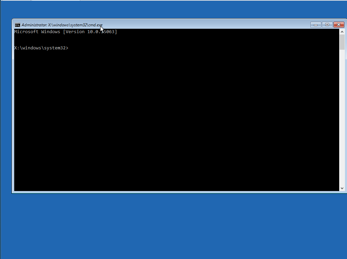
Task: Maximize the command prompt window
Action: [327, 25]
